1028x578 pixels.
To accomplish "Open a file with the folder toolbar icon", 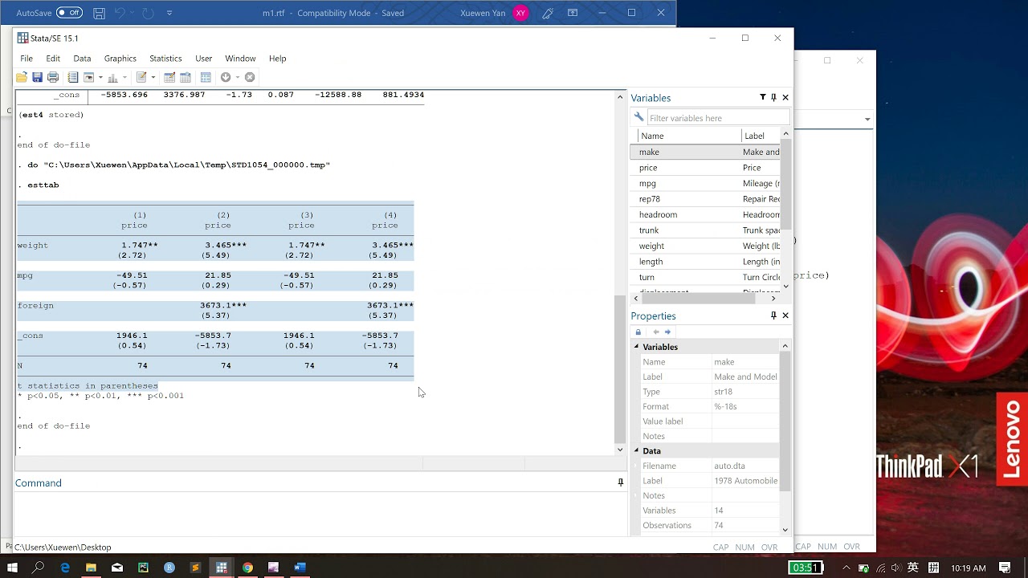I will [x=22, y=77].
